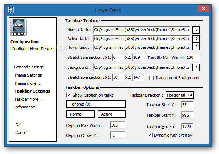Click the HVD HoverDesk logo image
Image resolution: width=219 pixels, height=154 pixels.
tap(19, 27)
